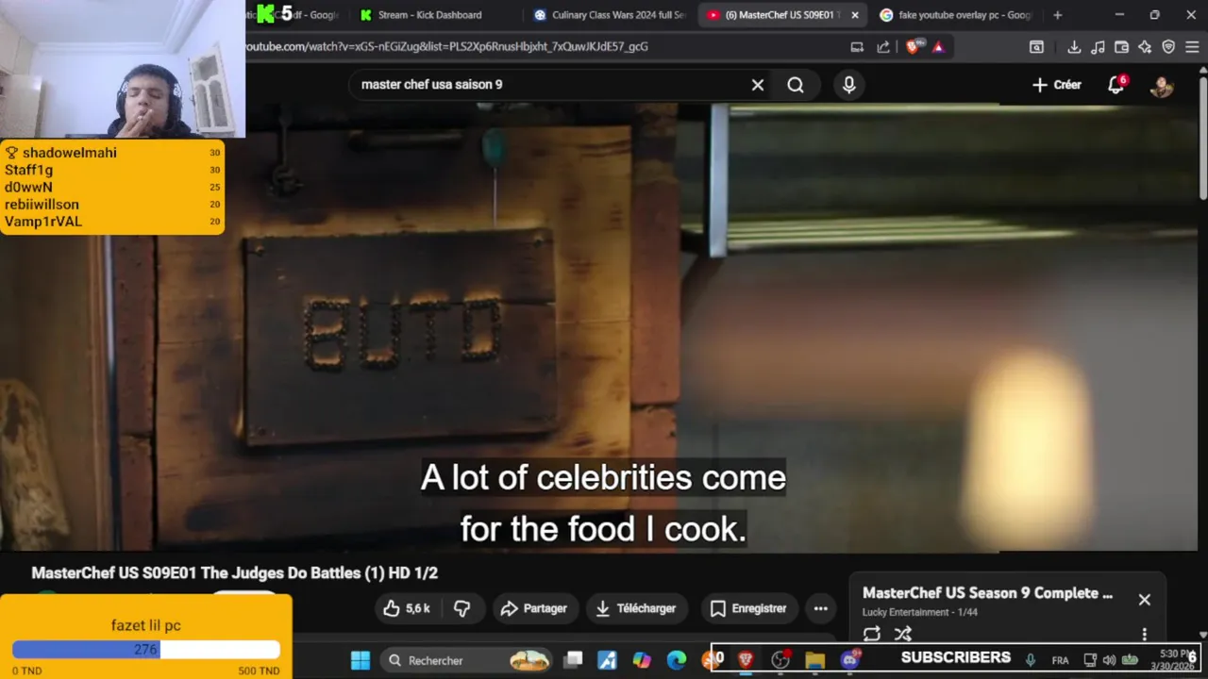Open the media playlist music note icon
The height and width of the screenshot is (679, 1208).
(x=1098, y=46)
